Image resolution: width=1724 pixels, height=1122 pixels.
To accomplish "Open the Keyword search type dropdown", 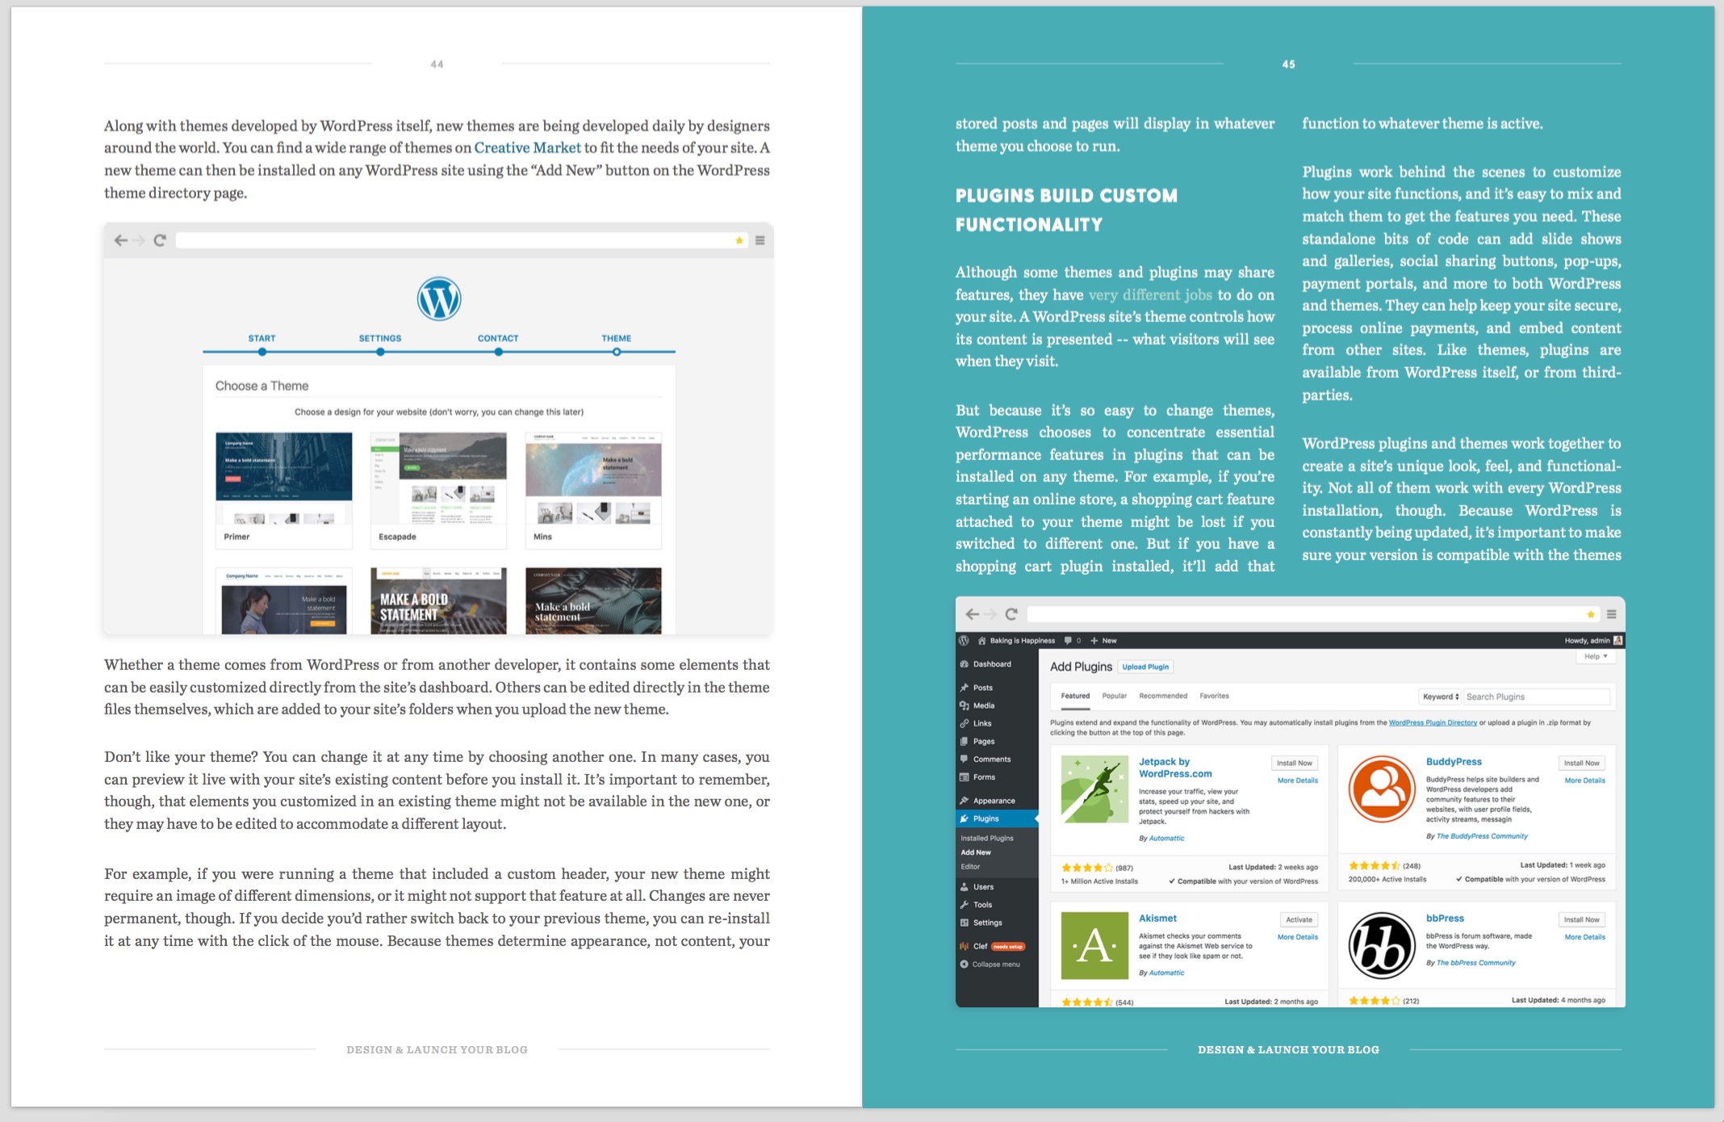I will [x=1440, y=697].
